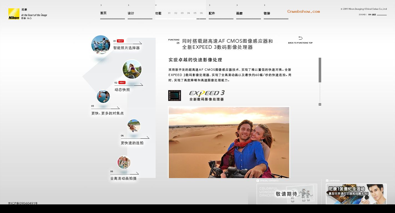Click the NEW! badge beside 01
The height and width of the screenshot is (213, 395).
[120, 41]
